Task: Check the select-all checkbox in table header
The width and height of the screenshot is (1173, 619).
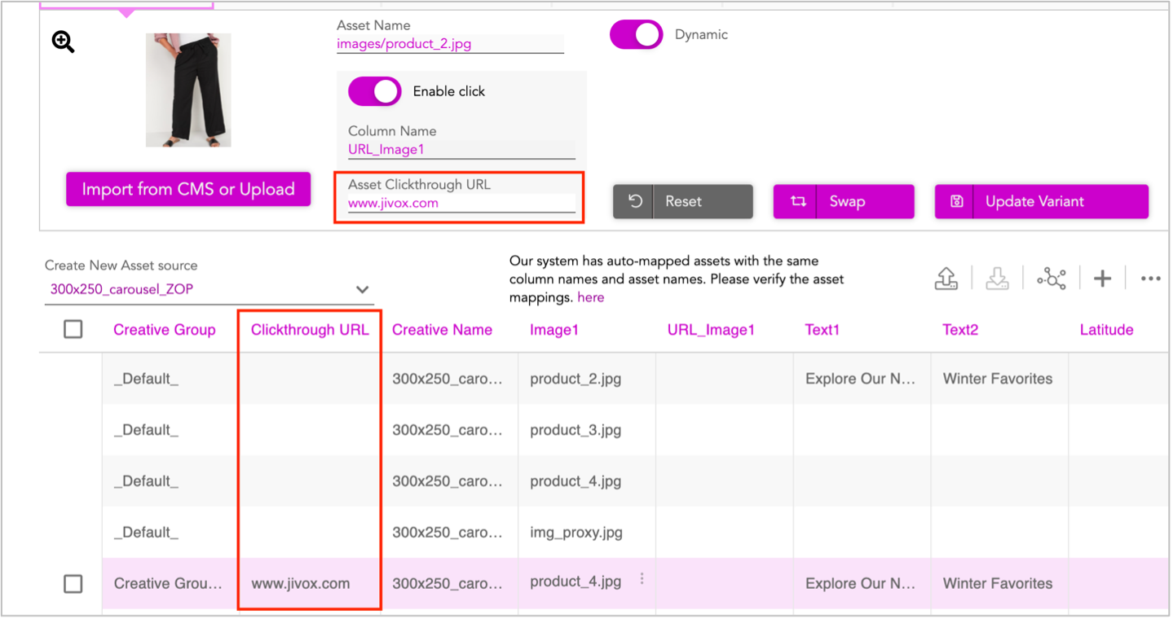Action: 73,329
